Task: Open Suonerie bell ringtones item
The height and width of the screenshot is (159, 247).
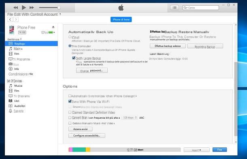Action: [x=16, y=111]
